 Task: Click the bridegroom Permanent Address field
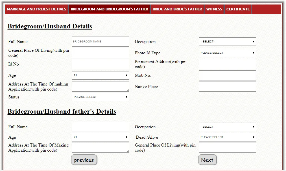pos(227,64)
